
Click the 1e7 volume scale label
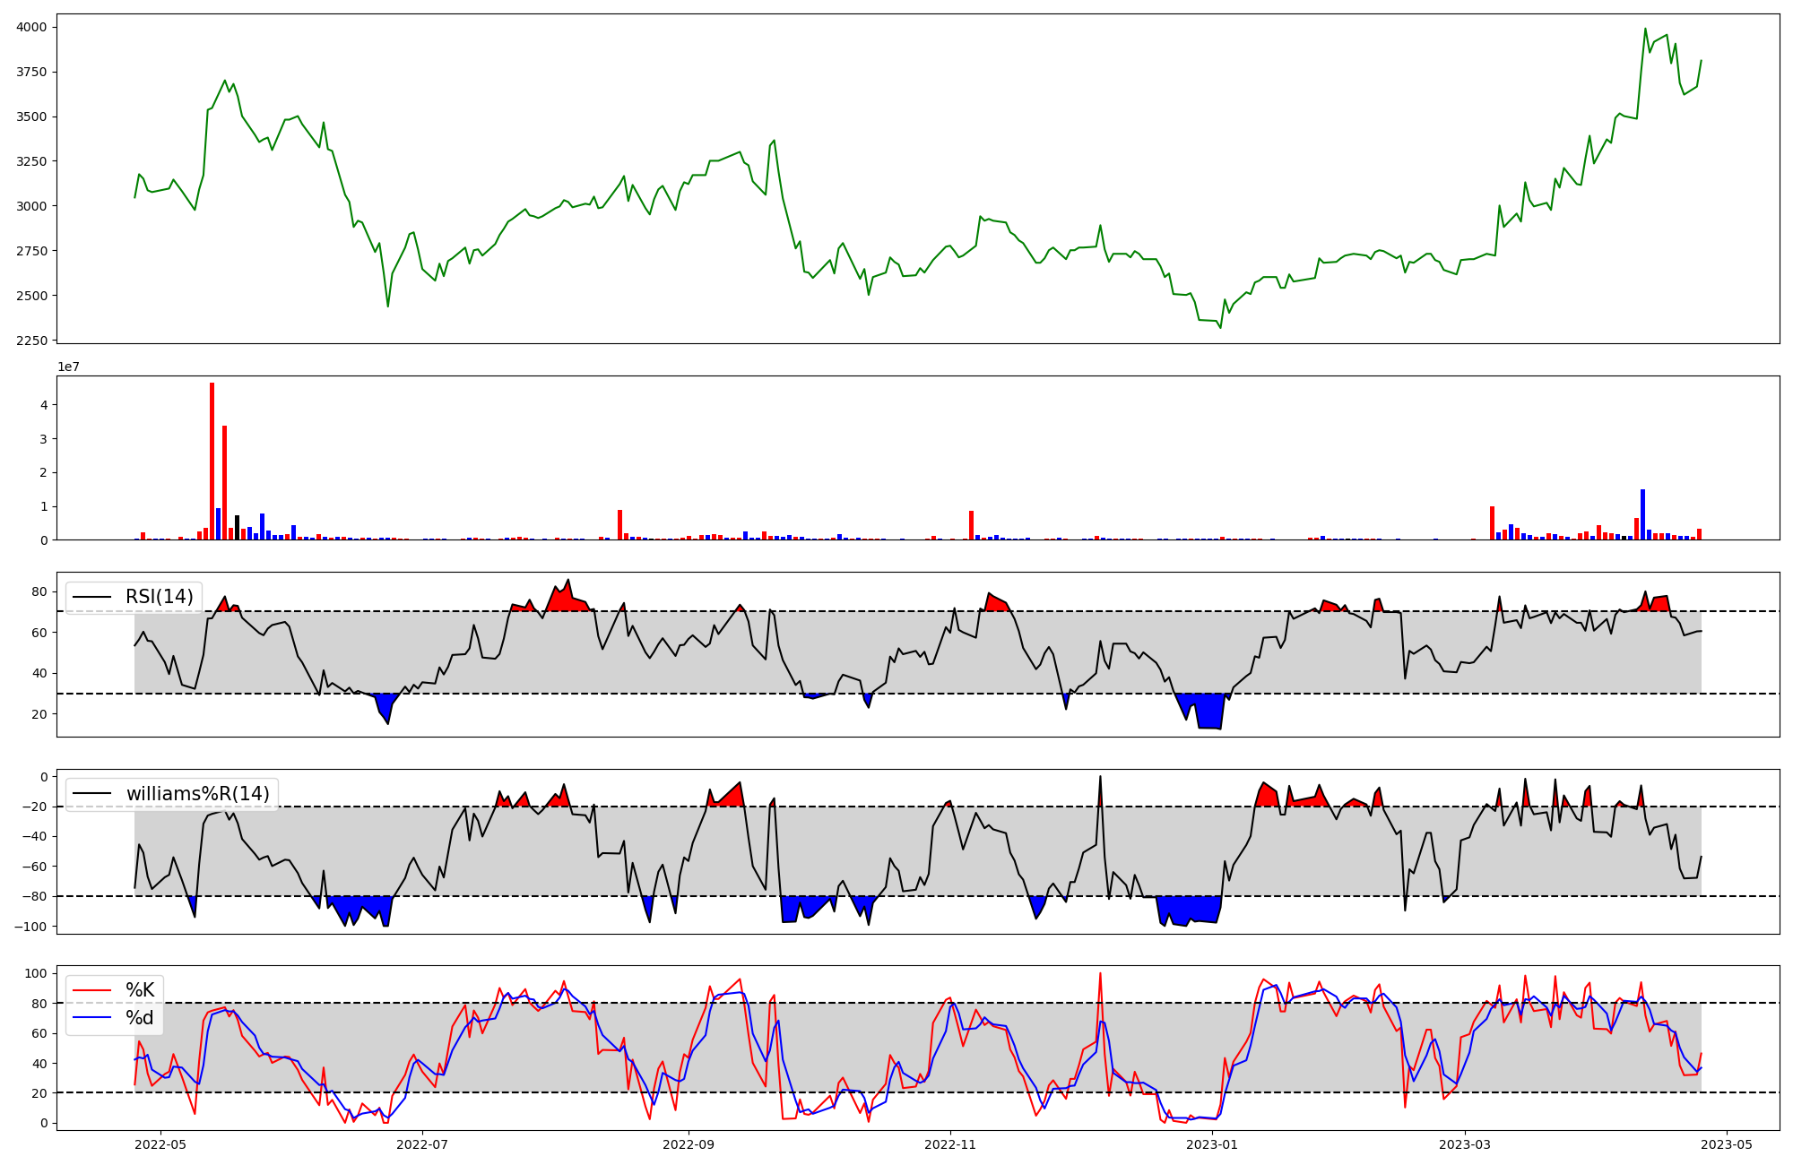(69, 367)
